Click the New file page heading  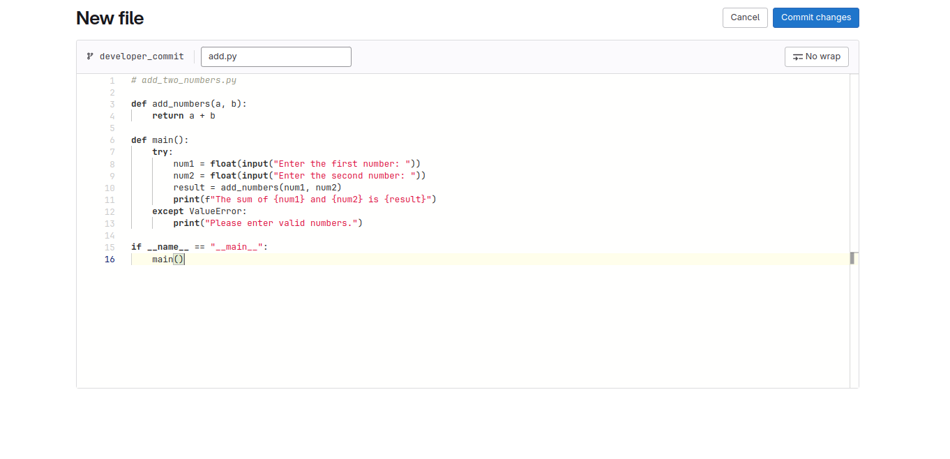click(110, 18)
